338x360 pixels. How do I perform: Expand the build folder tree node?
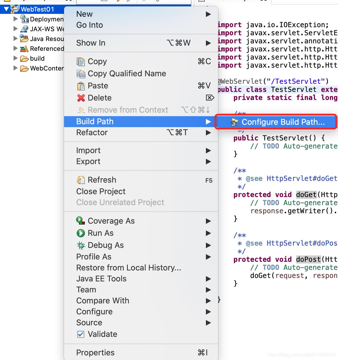[x=16, y=58]
